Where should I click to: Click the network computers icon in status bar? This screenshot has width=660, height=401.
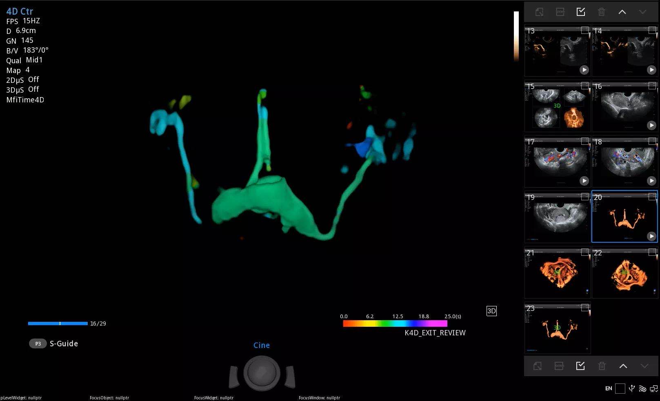654,388
